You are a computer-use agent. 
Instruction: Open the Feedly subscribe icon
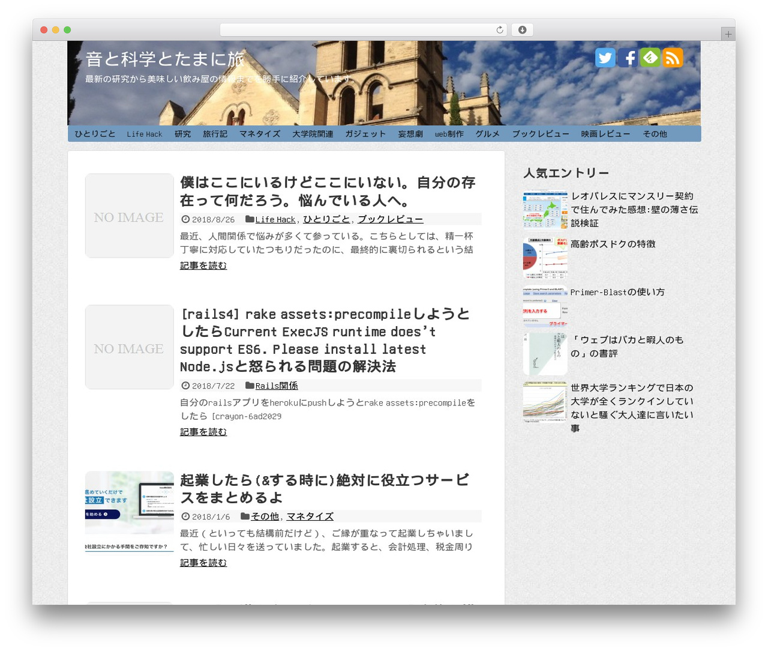click(x=650, y=58)
